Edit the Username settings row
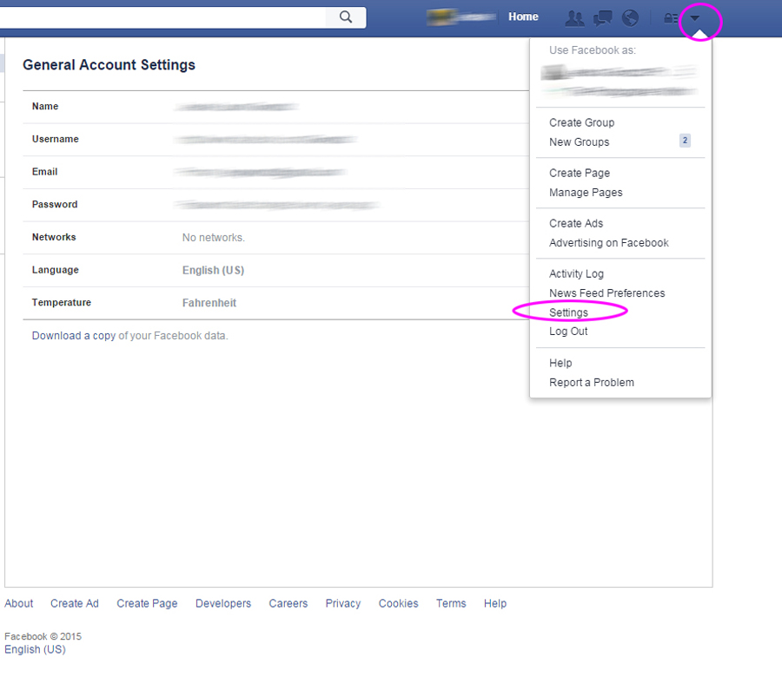Viewport: 782px width, 677px height. [x=275, y=140]
